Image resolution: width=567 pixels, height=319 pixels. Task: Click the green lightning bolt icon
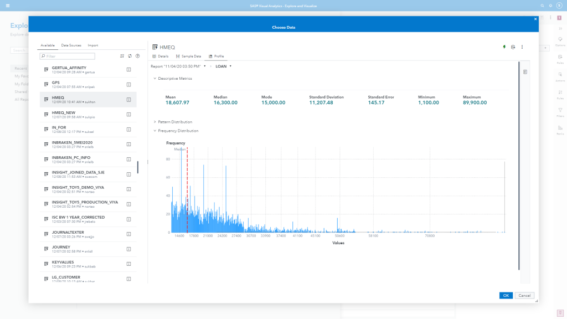coord(504,47)
